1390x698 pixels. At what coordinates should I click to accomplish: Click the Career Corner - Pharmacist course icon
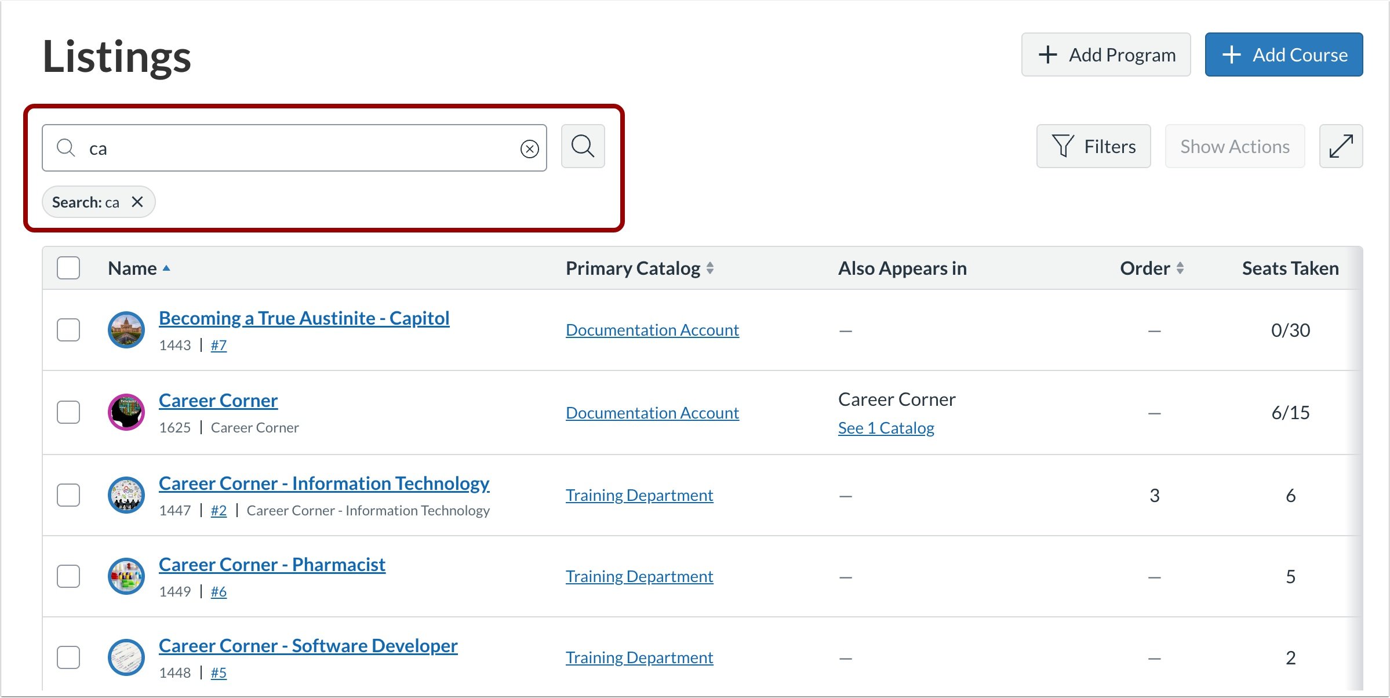(126, 576)
